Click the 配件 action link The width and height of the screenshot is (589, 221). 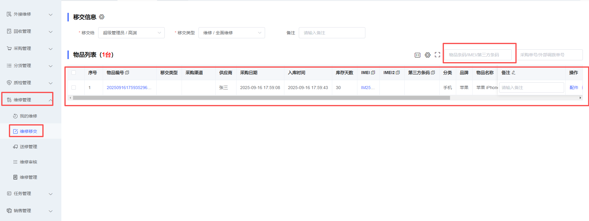(574, 88)
